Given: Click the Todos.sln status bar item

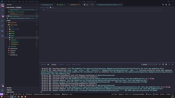Looking at the screenshot, I should [29, 94].
